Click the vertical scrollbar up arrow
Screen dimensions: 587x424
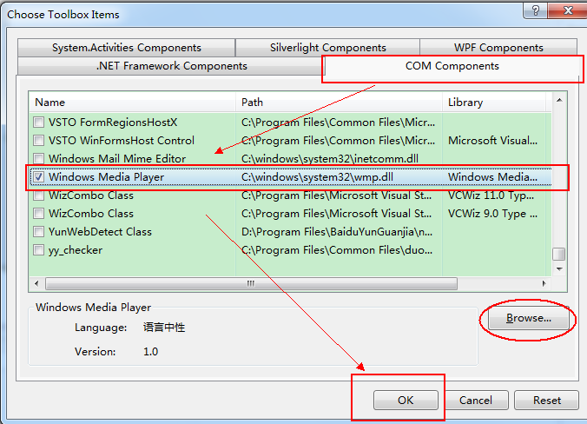(559, 100)
